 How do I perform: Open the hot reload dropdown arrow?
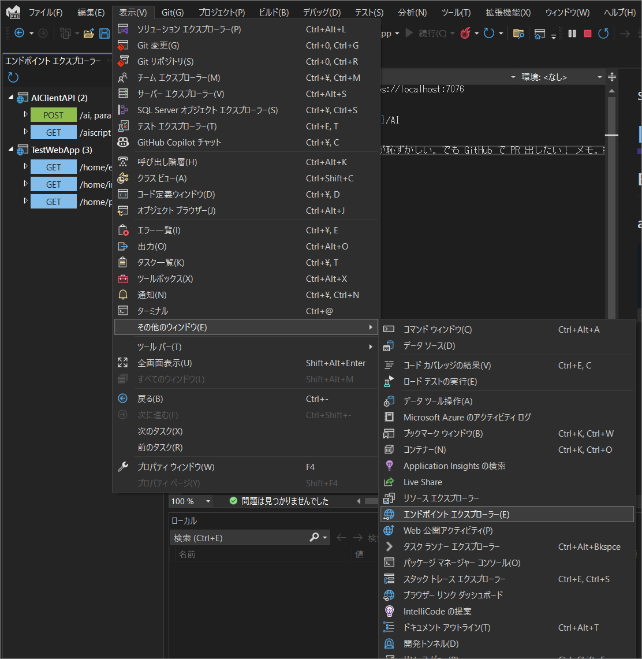(476, 33)
